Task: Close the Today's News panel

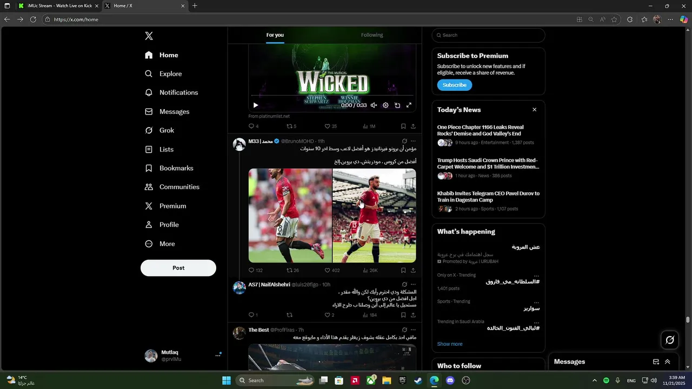Action: point(534,110)
